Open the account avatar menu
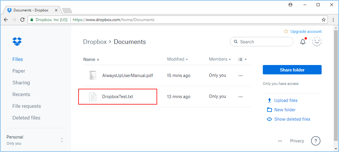The width and height of the screenshot is (339, 152). [x=317, y=42]
